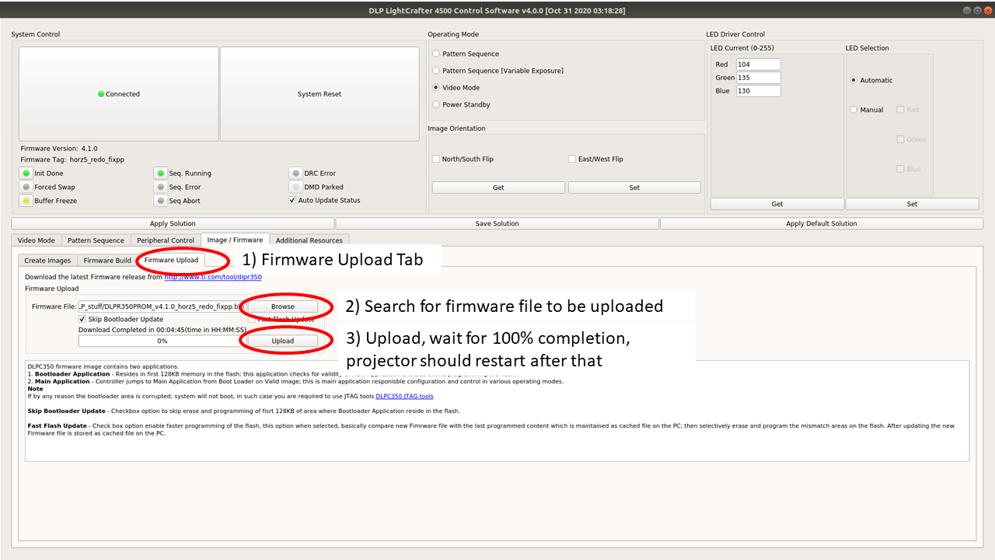
Task: Click the Seq. Error status LED
Action: (x=161, y=187)
